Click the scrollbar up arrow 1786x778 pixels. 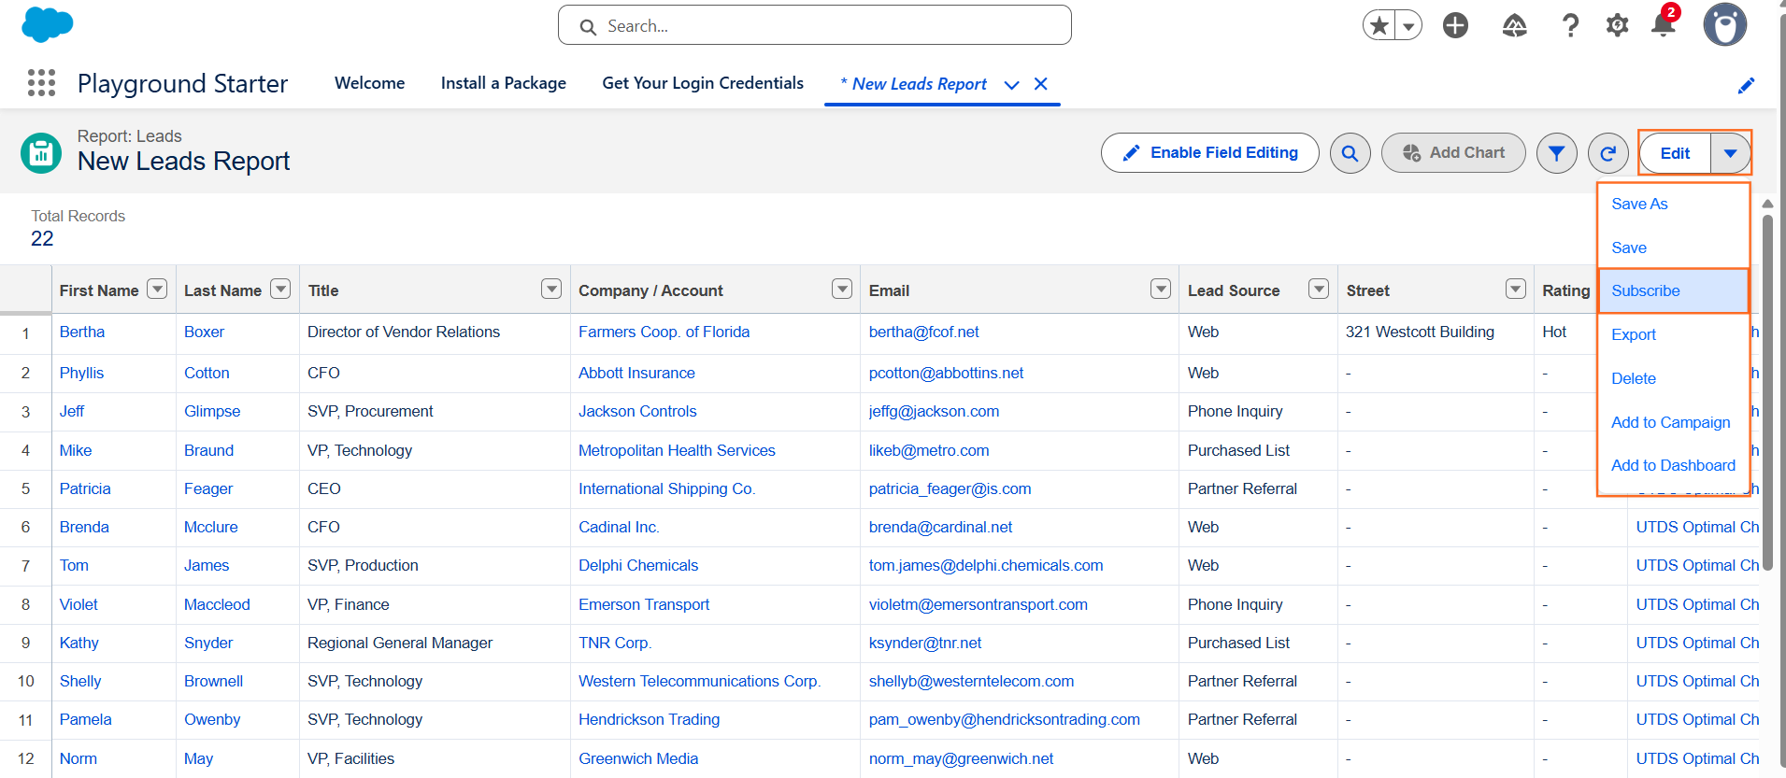[1767, 204]
